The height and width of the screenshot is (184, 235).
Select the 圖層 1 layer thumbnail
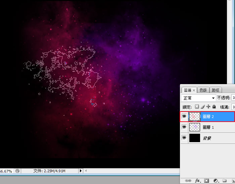coord(195,127)
